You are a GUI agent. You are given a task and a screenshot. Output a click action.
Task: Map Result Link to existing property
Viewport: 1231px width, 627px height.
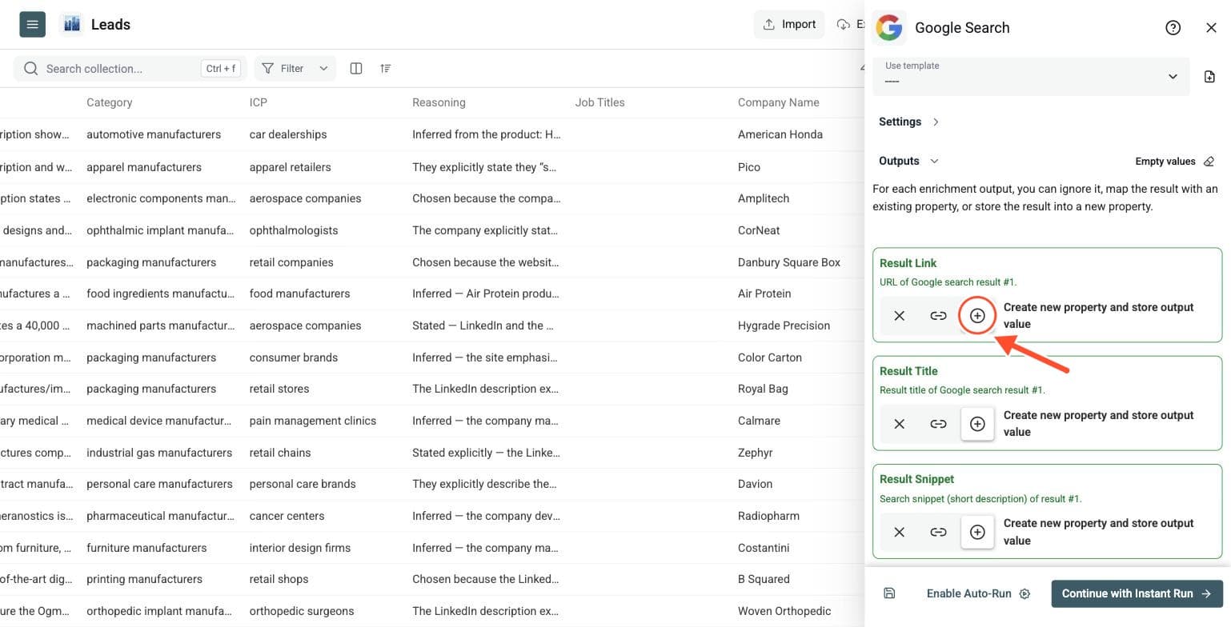pos(938,316)
